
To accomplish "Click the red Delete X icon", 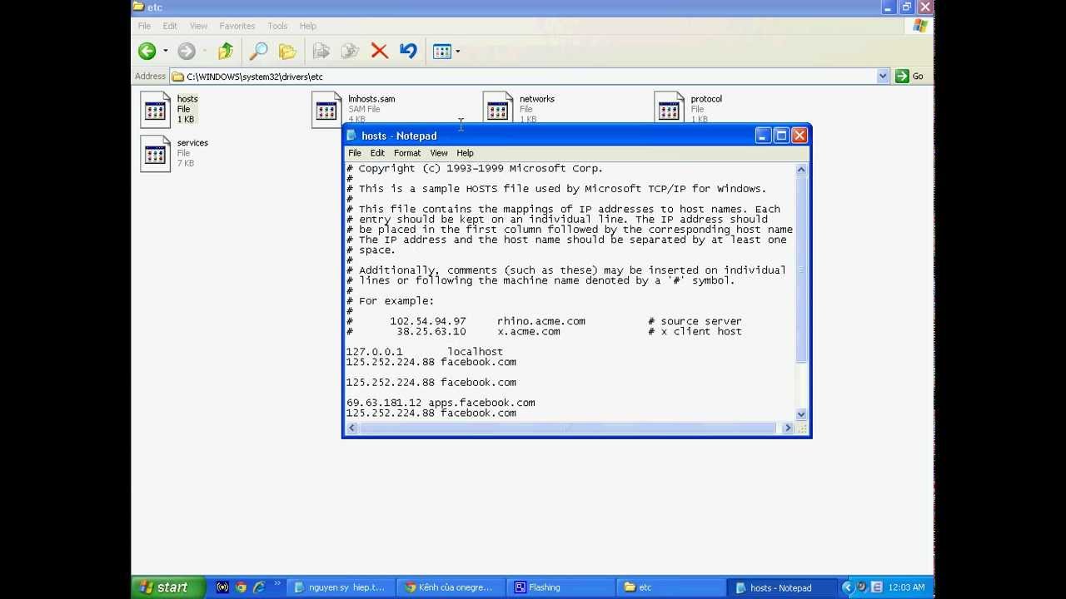I will click(380, 52).
